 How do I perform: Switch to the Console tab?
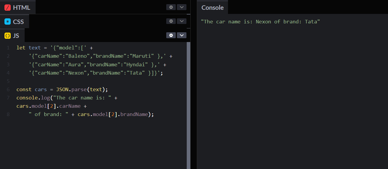tap(213, 7)
